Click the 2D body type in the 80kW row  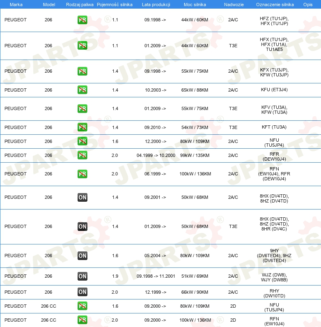(233, 306)
